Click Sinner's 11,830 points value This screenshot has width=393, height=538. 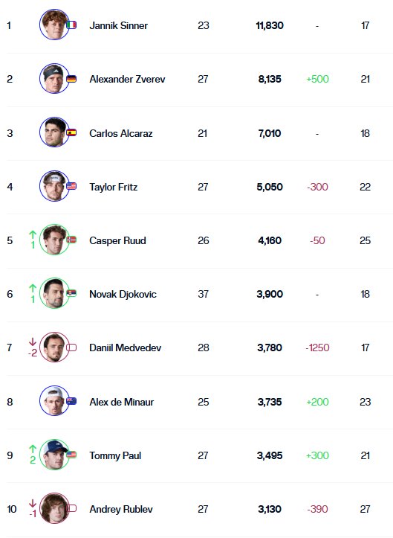pos(270,25)
